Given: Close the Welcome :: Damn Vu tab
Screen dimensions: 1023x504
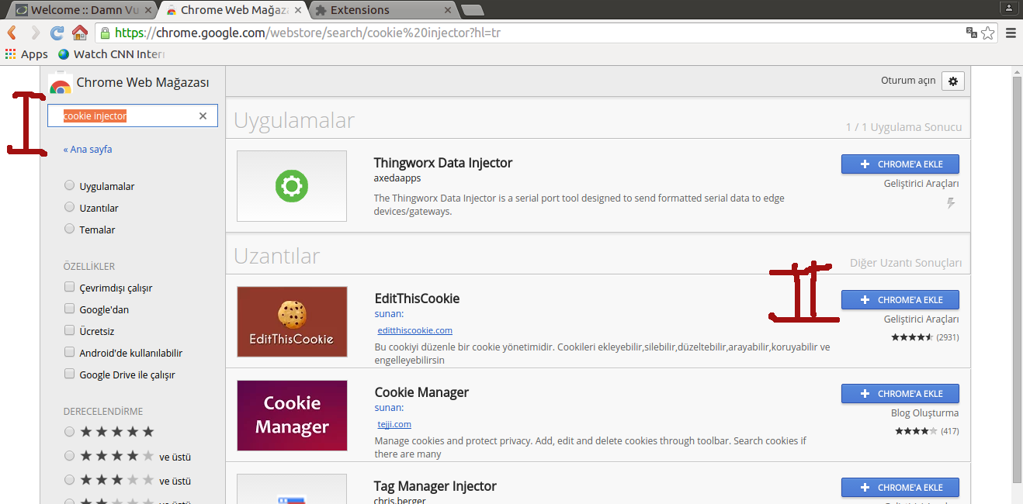Looking at the screenshot, I should [x=150, y=10].
